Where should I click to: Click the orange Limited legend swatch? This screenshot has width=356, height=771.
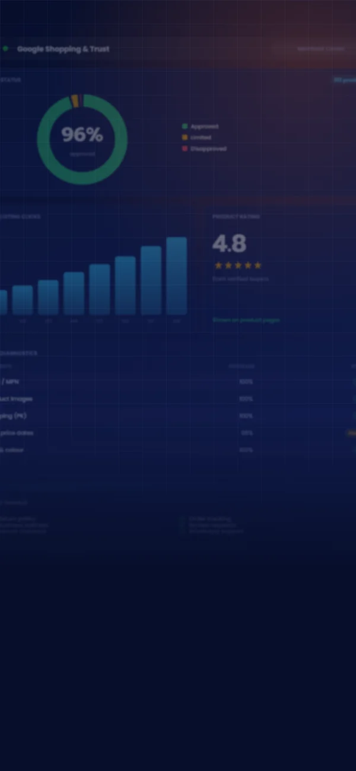tap(185, 138)
